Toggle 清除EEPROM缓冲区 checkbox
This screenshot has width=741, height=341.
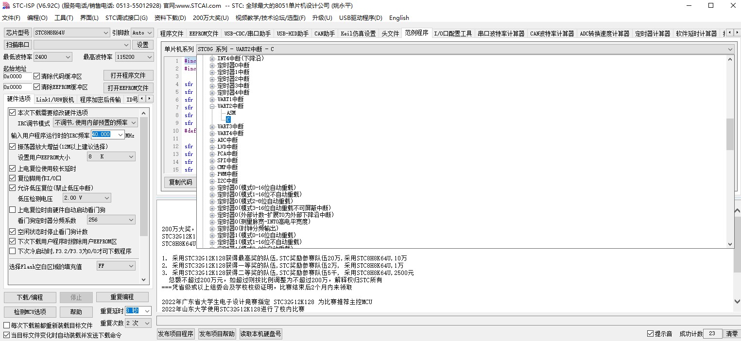pos(36,87)
